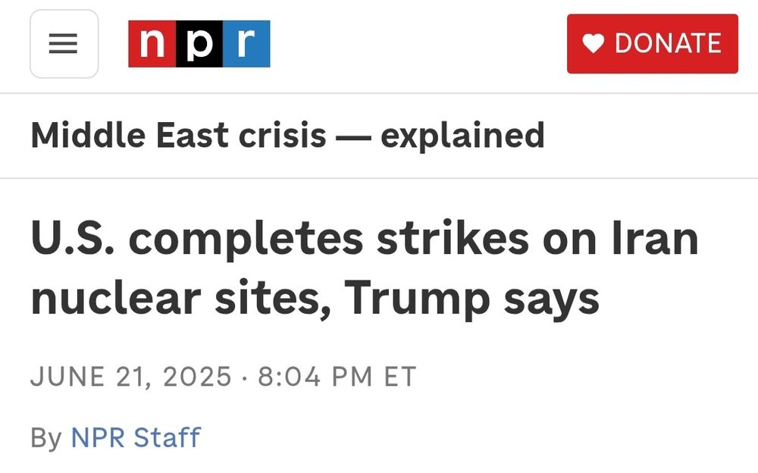This screenshot has width=758, height=473.
Task: Click the NPR logo to go home
Action: (x=199, y=43)
